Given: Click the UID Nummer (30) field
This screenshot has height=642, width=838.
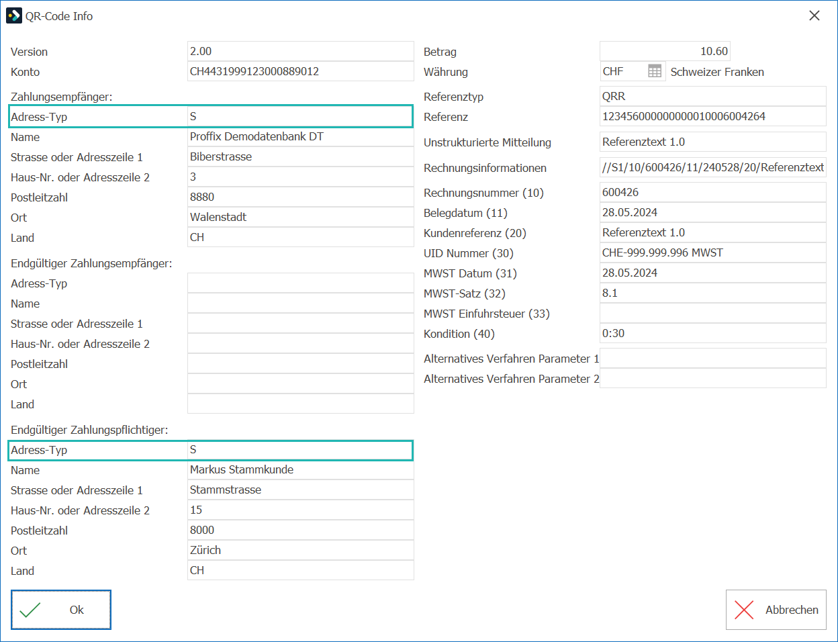Looking at the screenshot, I should pos(713,253).
